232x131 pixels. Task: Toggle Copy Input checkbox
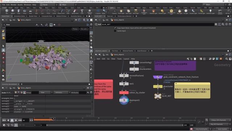click(115, 28)
